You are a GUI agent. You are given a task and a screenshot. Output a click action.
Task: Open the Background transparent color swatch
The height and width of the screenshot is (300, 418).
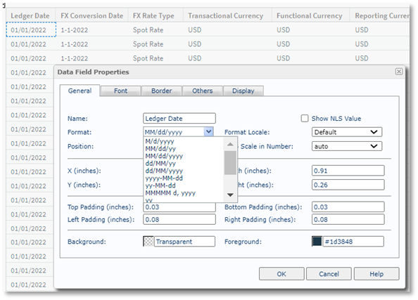point(148,242)
